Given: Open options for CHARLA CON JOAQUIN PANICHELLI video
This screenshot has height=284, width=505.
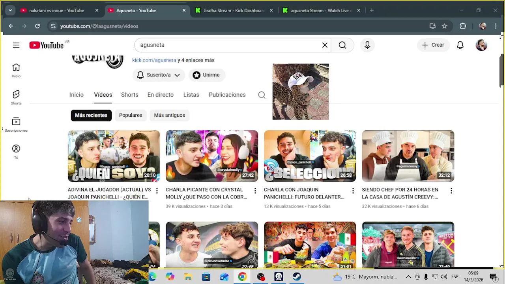Looking at the screenshot, I should (x=353, y=191).
